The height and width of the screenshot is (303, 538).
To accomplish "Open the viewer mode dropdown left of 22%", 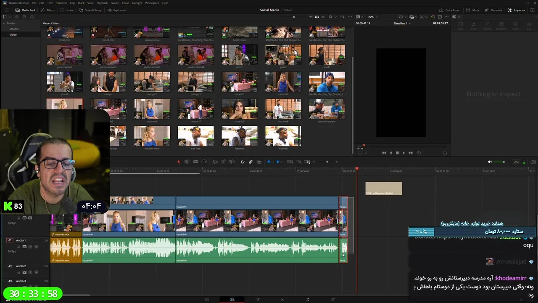I will (x=359, y=17).
